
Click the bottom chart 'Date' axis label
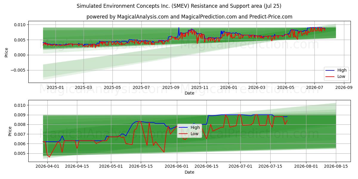(x=189, y=172)
